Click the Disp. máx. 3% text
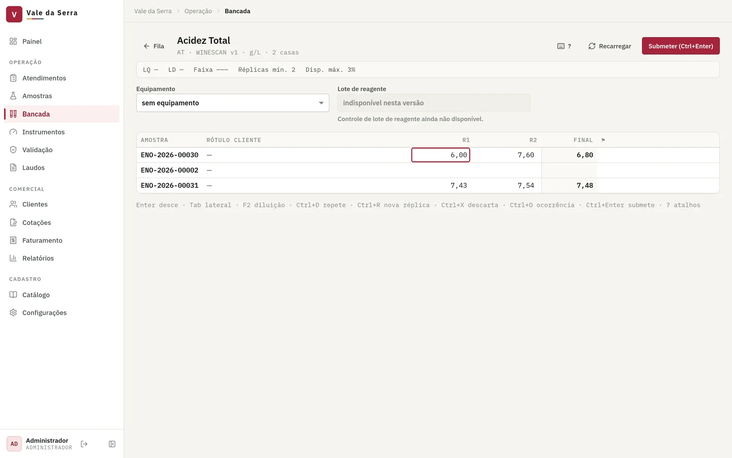This screenshot has width=732, height=458. click(x=330, y=70)
